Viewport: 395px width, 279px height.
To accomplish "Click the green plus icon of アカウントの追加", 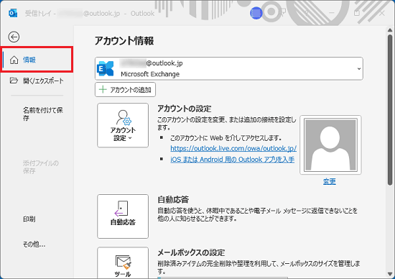I will [103, 89].
